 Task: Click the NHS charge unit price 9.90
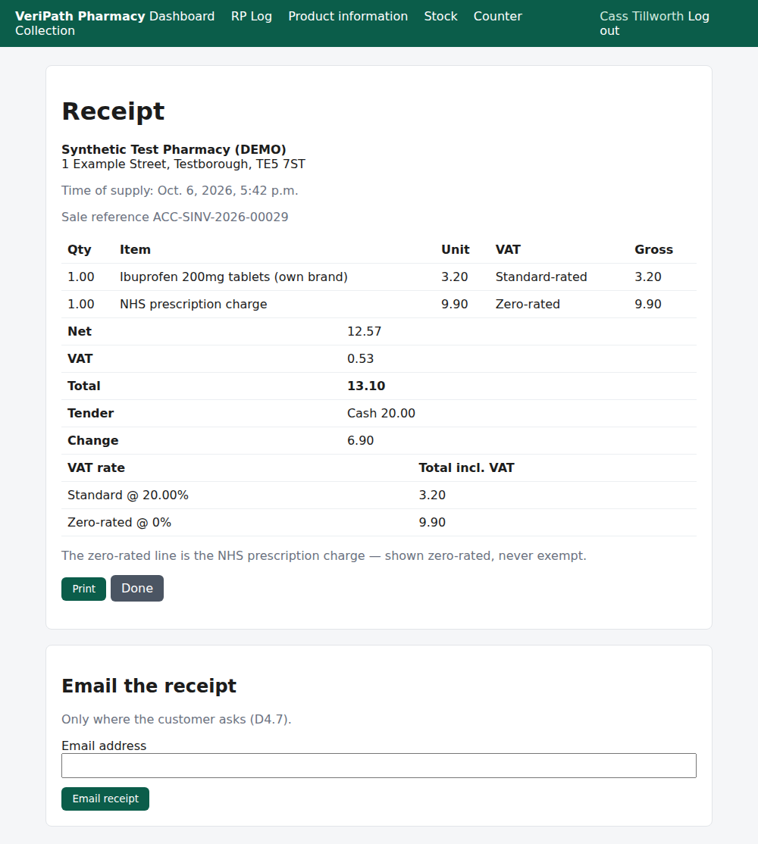tap(454, 304)
